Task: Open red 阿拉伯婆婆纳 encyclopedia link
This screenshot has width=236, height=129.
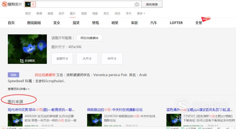Action: 45,75
